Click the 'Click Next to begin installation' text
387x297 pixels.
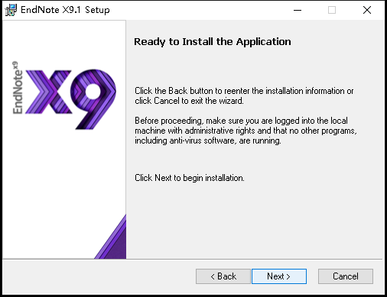[190, 178]
